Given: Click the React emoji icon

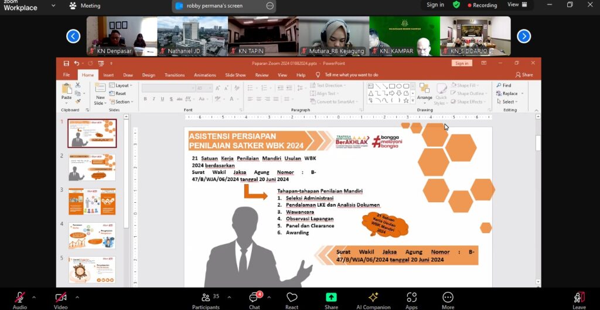Looking at the screenshot, I should 292,298.
